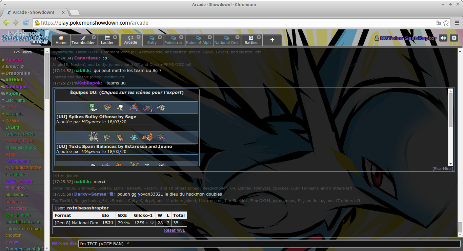463x251 pixels.
Task: Go back with the browser back arrow
Action: point(6,23)
